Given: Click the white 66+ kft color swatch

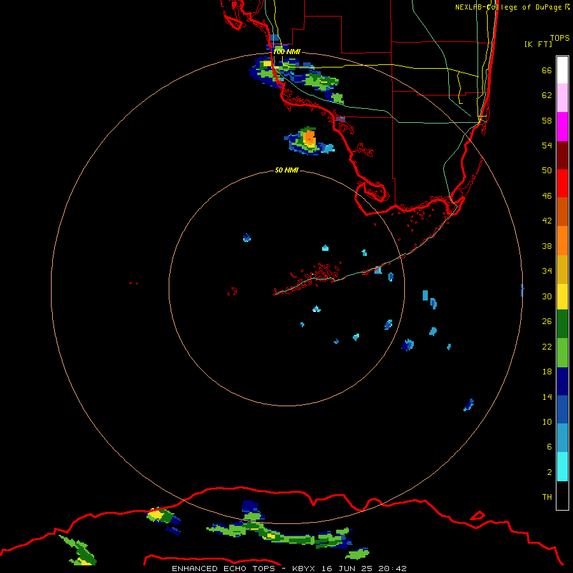Looking at the screenshot, I should coord(562,70).
